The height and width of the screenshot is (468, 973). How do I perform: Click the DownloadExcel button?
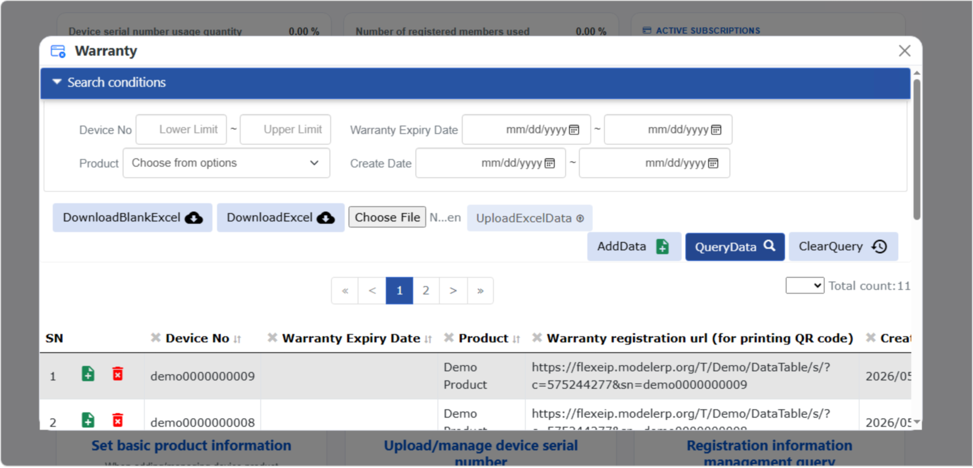point(281,218)
